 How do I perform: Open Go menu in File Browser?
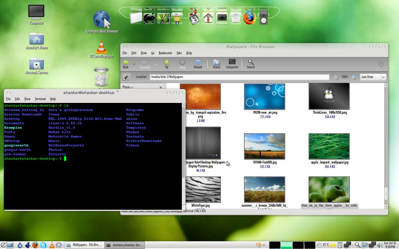pyautogui.click(x=153, y=53)
